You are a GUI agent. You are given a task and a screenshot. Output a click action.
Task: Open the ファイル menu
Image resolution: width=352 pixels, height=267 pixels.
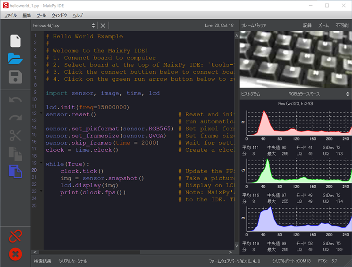pos(10,16)
